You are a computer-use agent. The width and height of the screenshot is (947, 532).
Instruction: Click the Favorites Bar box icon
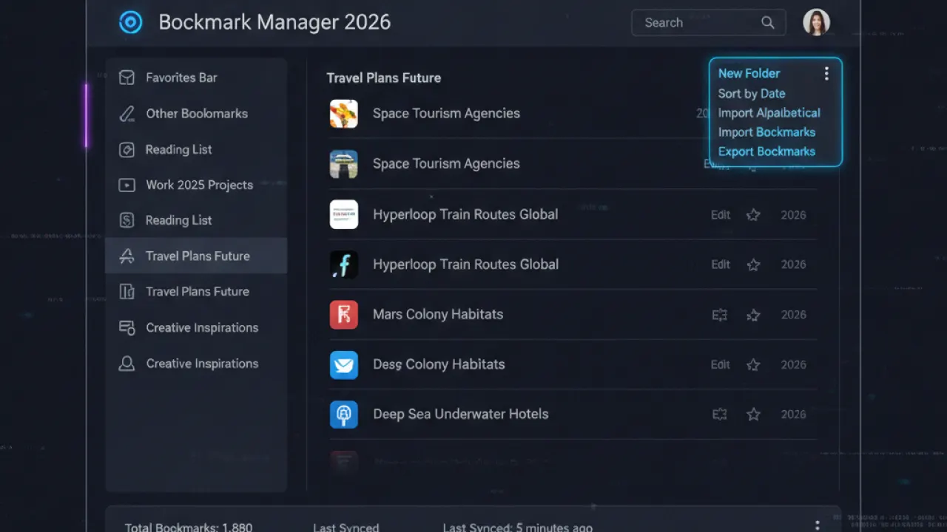tap(127, 78)
